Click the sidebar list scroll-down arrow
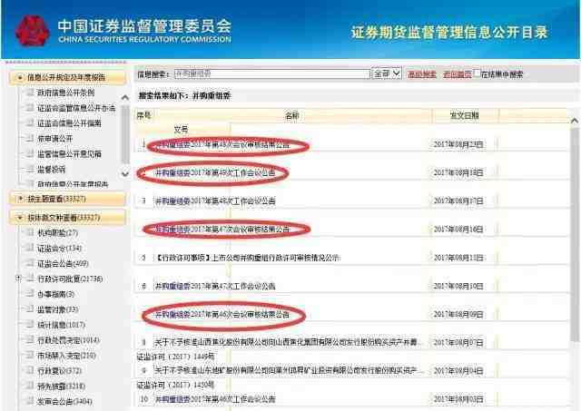The image size is (581, 411). [x=125, y=173]
